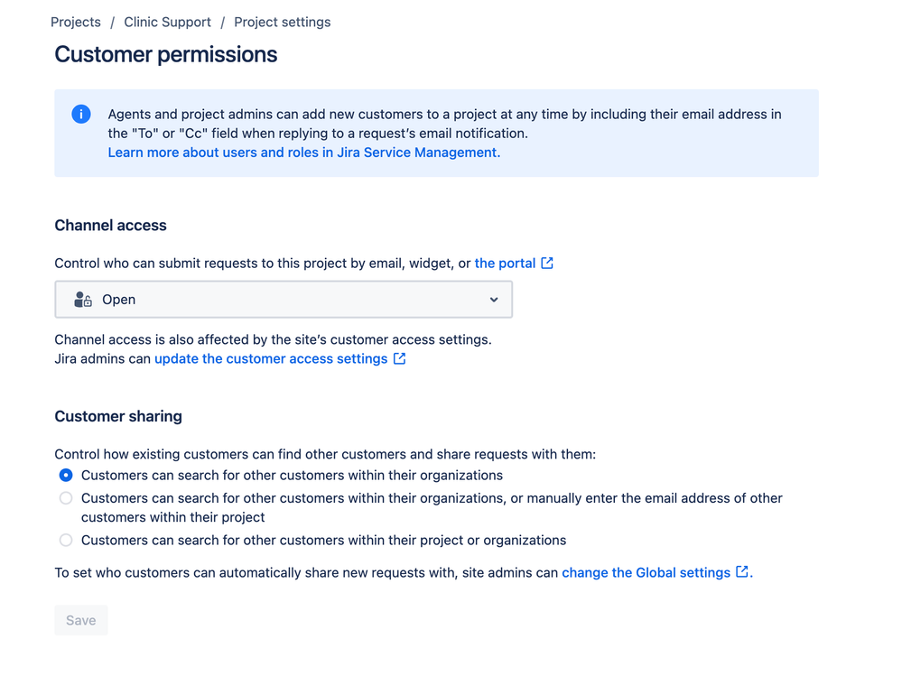Open Clinic Support breadcrumb
Screen dimensions: 902x676
click(x=167, y=22)
